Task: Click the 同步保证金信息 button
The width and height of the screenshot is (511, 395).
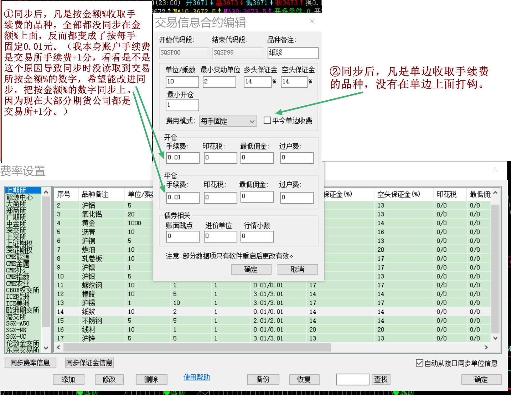Action: [x=89, y=363]
